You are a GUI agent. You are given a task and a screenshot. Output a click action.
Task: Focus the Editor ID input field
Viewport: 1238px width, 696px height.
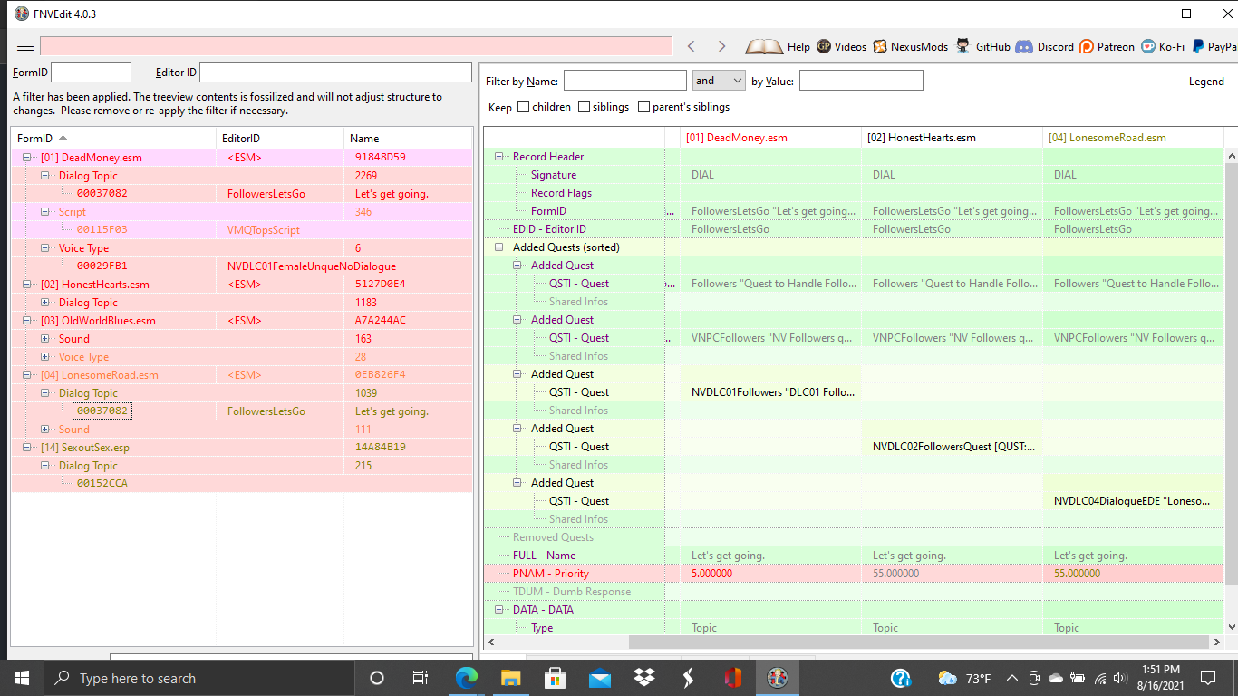(335, 72)
